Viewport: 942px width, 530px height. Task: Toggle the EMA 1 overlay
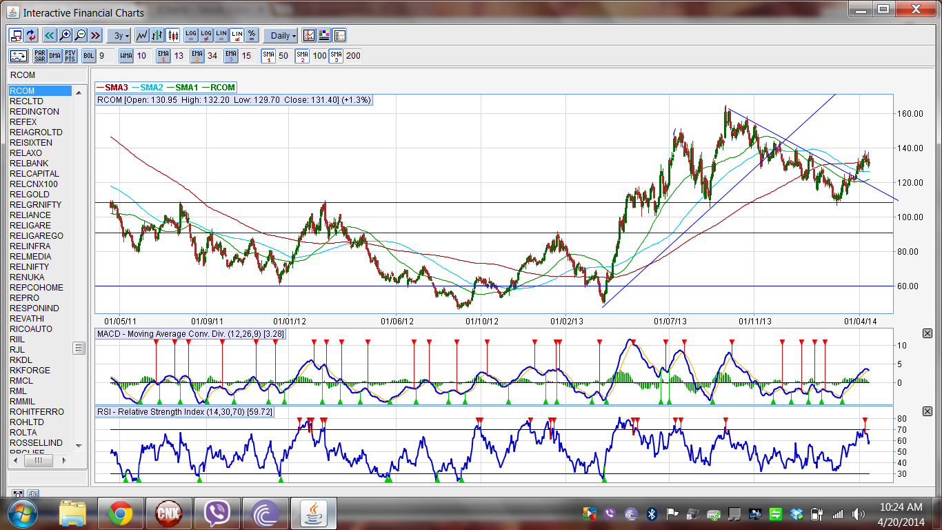click(163, 56)
